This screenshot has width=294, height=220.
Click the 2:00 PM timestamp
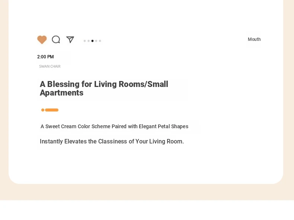[45, 57]
